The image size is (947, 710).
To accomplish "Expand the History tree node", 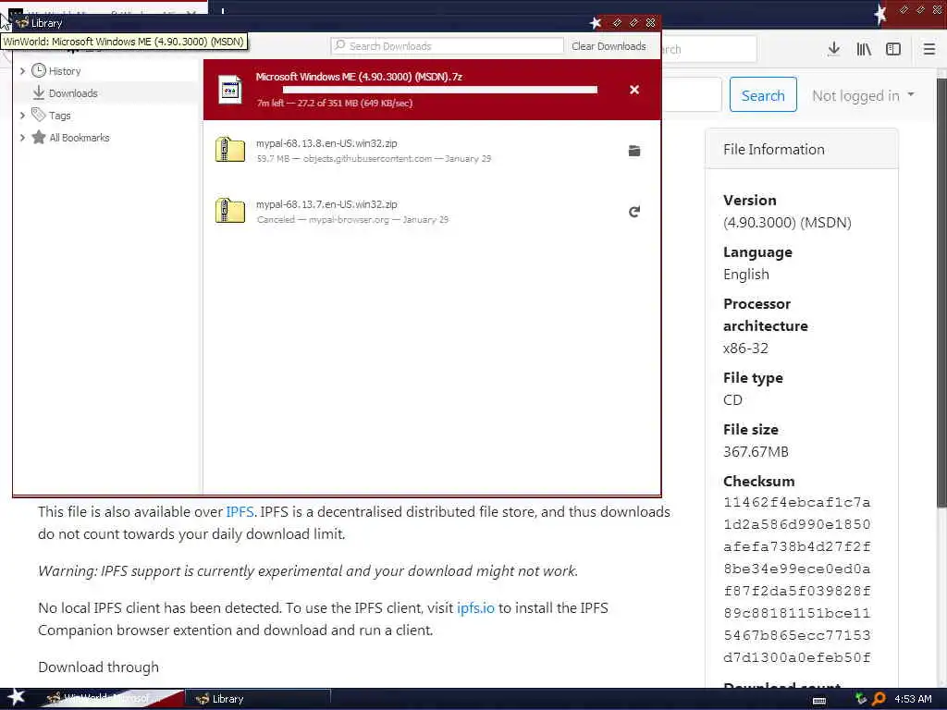I will [x=22, y=70].
